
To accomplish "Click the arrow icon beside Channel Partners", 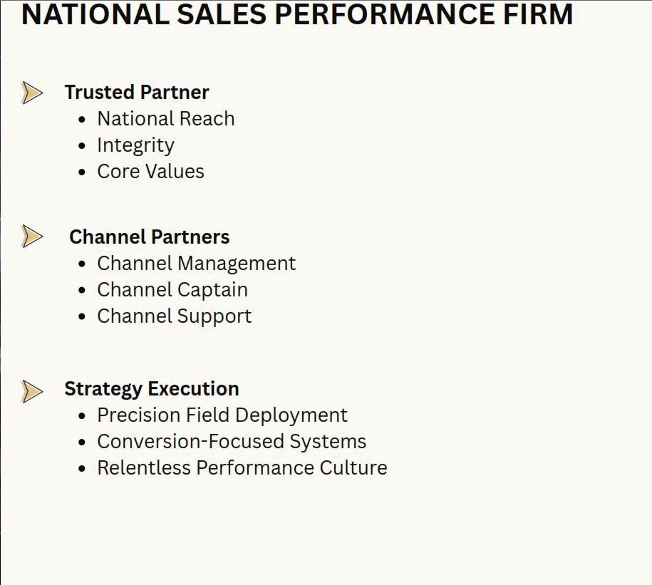I will tap(31, 236).
